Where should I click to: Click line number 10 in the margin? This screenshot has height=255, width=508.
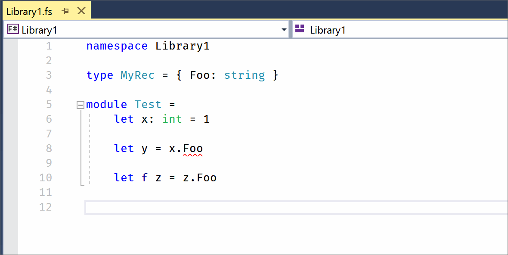[x=45, y=177]
